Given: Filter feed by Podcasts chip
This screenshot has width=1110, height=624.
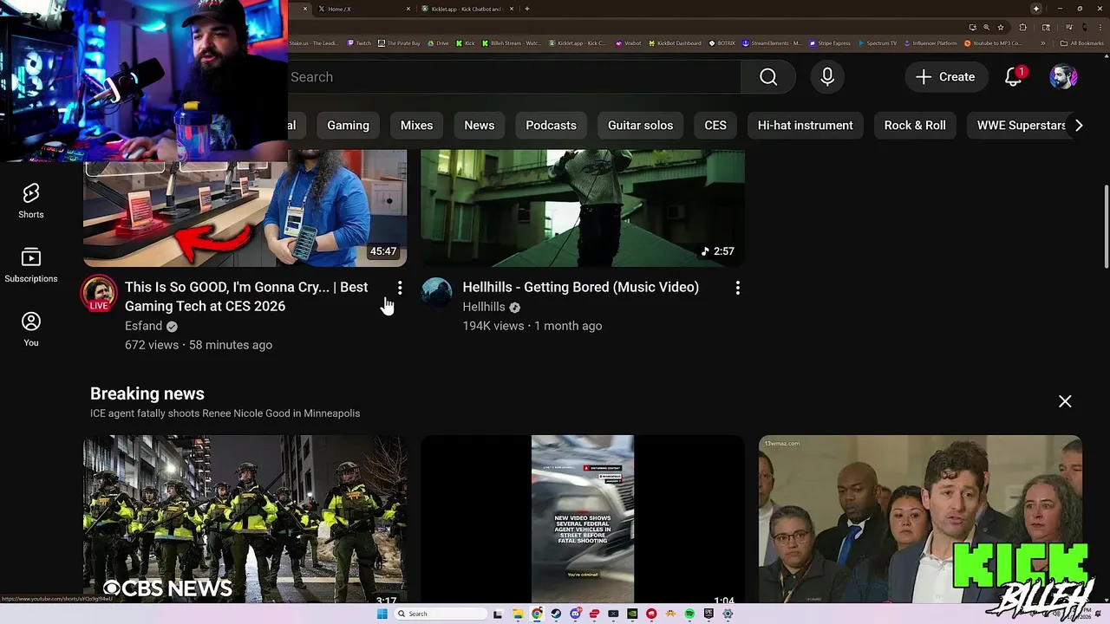Looking at the screenshot, I should coord(551,126).
